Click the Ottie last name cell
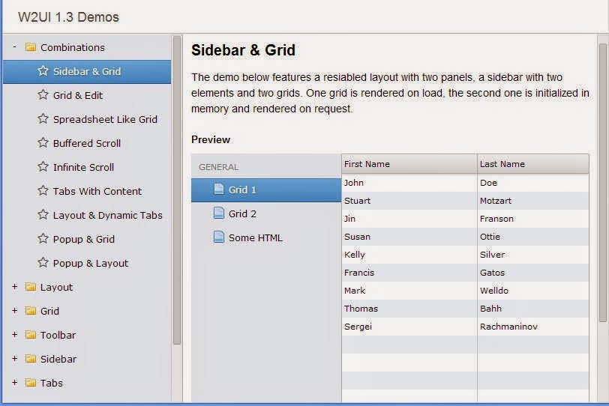 pyautogui.click(x=533, y=237)
